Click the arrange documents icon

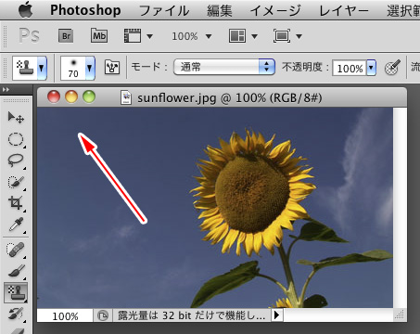237,36
